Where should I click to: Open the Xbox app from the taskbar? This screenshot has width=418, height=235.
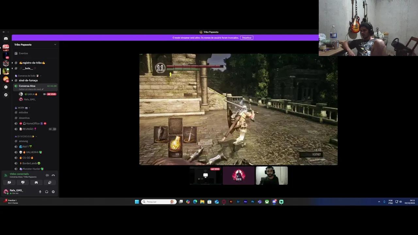pyautogui.click(x=267, y=202)
